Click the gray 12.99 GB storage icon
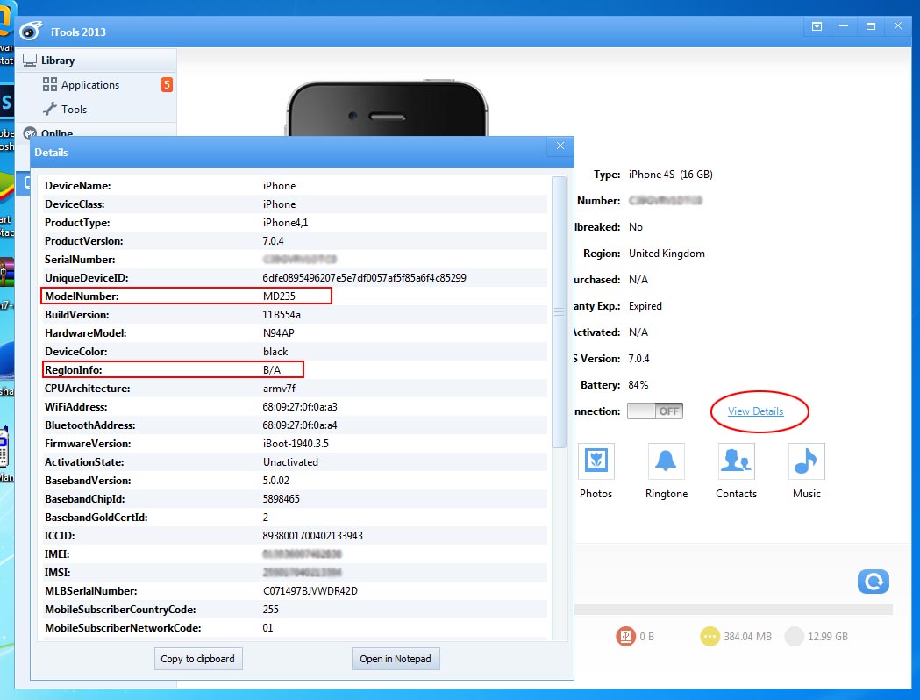The width and height of the screenshot is (920, 700). (794, 636)
